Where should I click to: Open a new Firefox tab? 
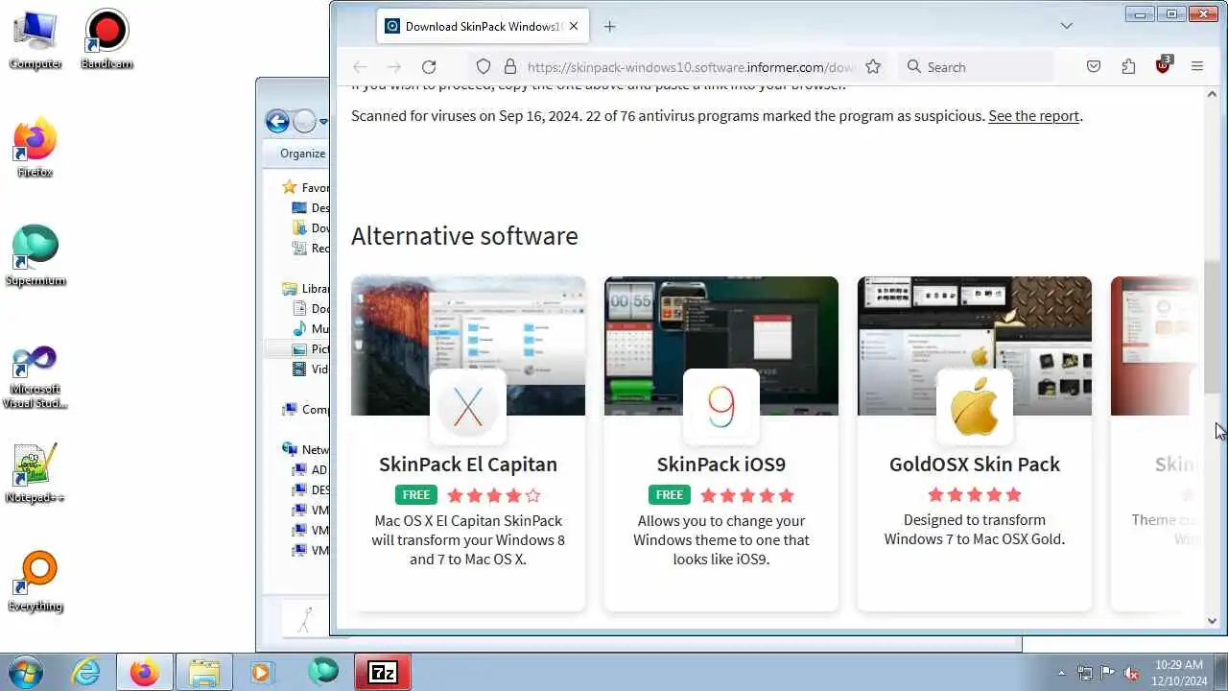point(609,27)
